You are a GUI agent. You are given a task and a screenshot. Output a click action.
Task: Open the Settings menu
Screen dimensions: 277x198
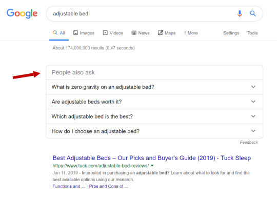click(x=231, y=33)
